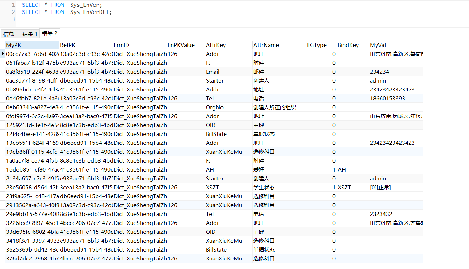Click the MyVal column header
This screenshot has width=469, height=269.
point(396,45)
